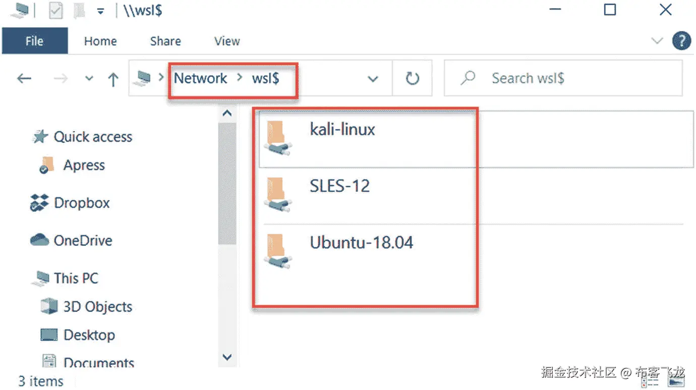Switch to the Share ribbon tab

pos(165,41)
